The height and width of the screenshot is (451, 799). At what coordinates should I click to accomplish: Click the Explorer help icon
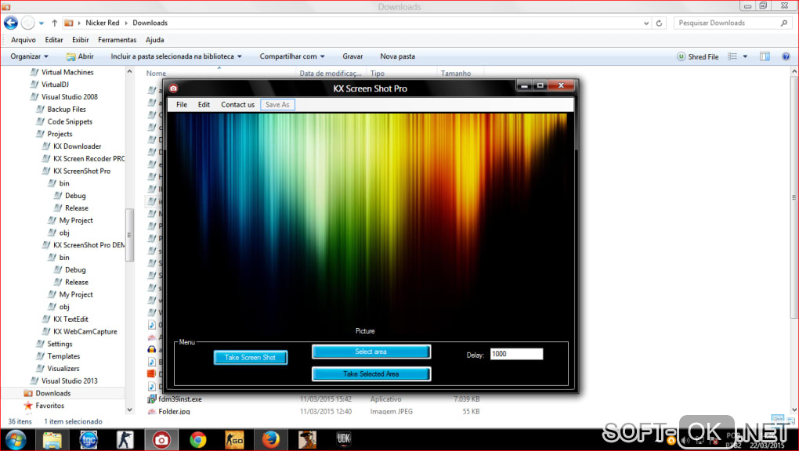[786, 56]
